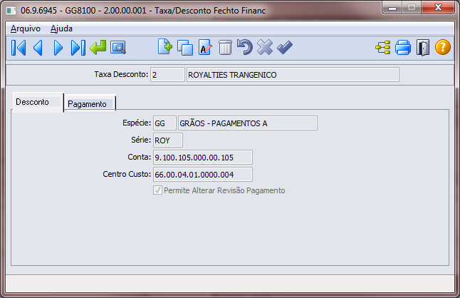Edit the record with the pencil icon
Image resolution: width=460 pixels, height=298 pixels.
[x=205, y=48]
